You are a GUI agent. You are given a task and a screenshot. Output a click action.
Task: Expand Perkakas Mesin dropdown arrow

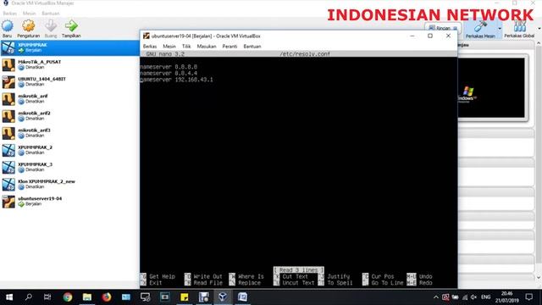(500, 29)
